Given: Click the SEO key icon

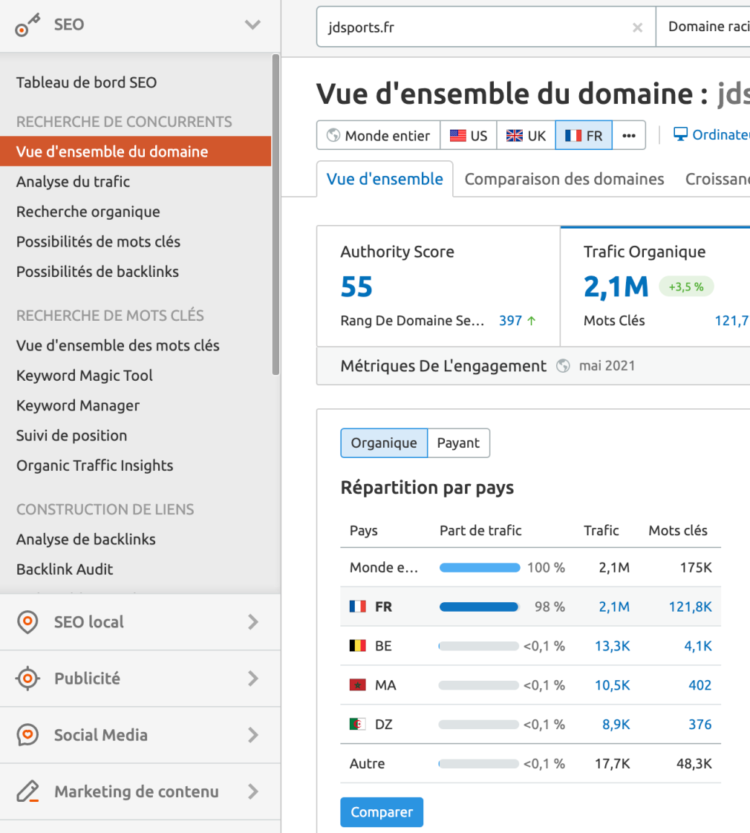Looking at the screenshot, I should tap(27, 25).
